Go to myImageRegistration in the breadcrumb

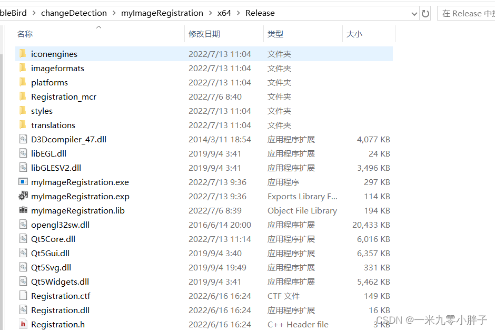[162, 13]
